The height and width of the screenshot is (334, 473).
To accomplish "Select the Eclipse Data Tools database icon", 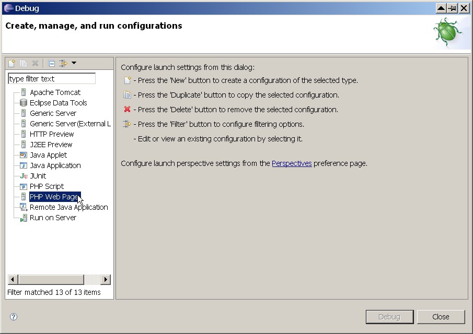I will coord(24,103).
